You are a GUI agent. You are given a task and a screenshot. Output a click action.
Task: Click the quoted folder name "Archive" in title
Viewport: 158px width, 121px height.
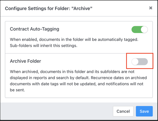[82, 8]
